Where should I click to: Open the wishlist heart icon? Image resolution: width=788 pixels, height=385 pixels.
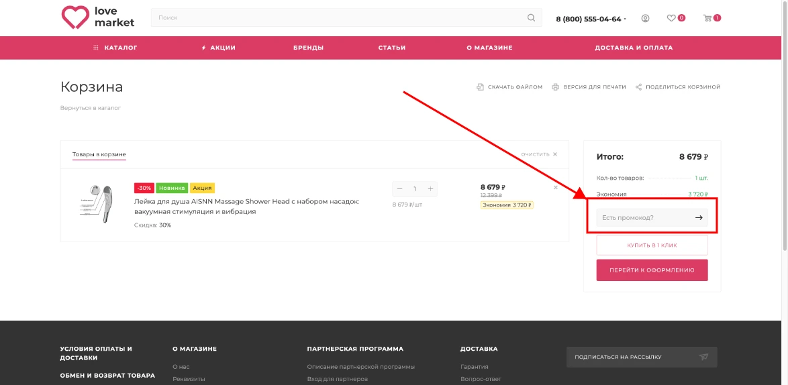[x=671, y=18]
